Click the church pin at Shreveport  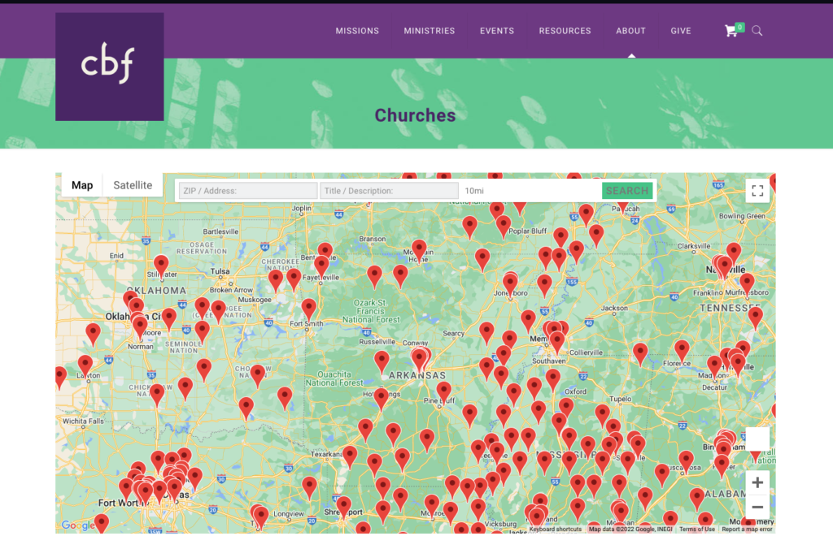(x=344, y=508)
